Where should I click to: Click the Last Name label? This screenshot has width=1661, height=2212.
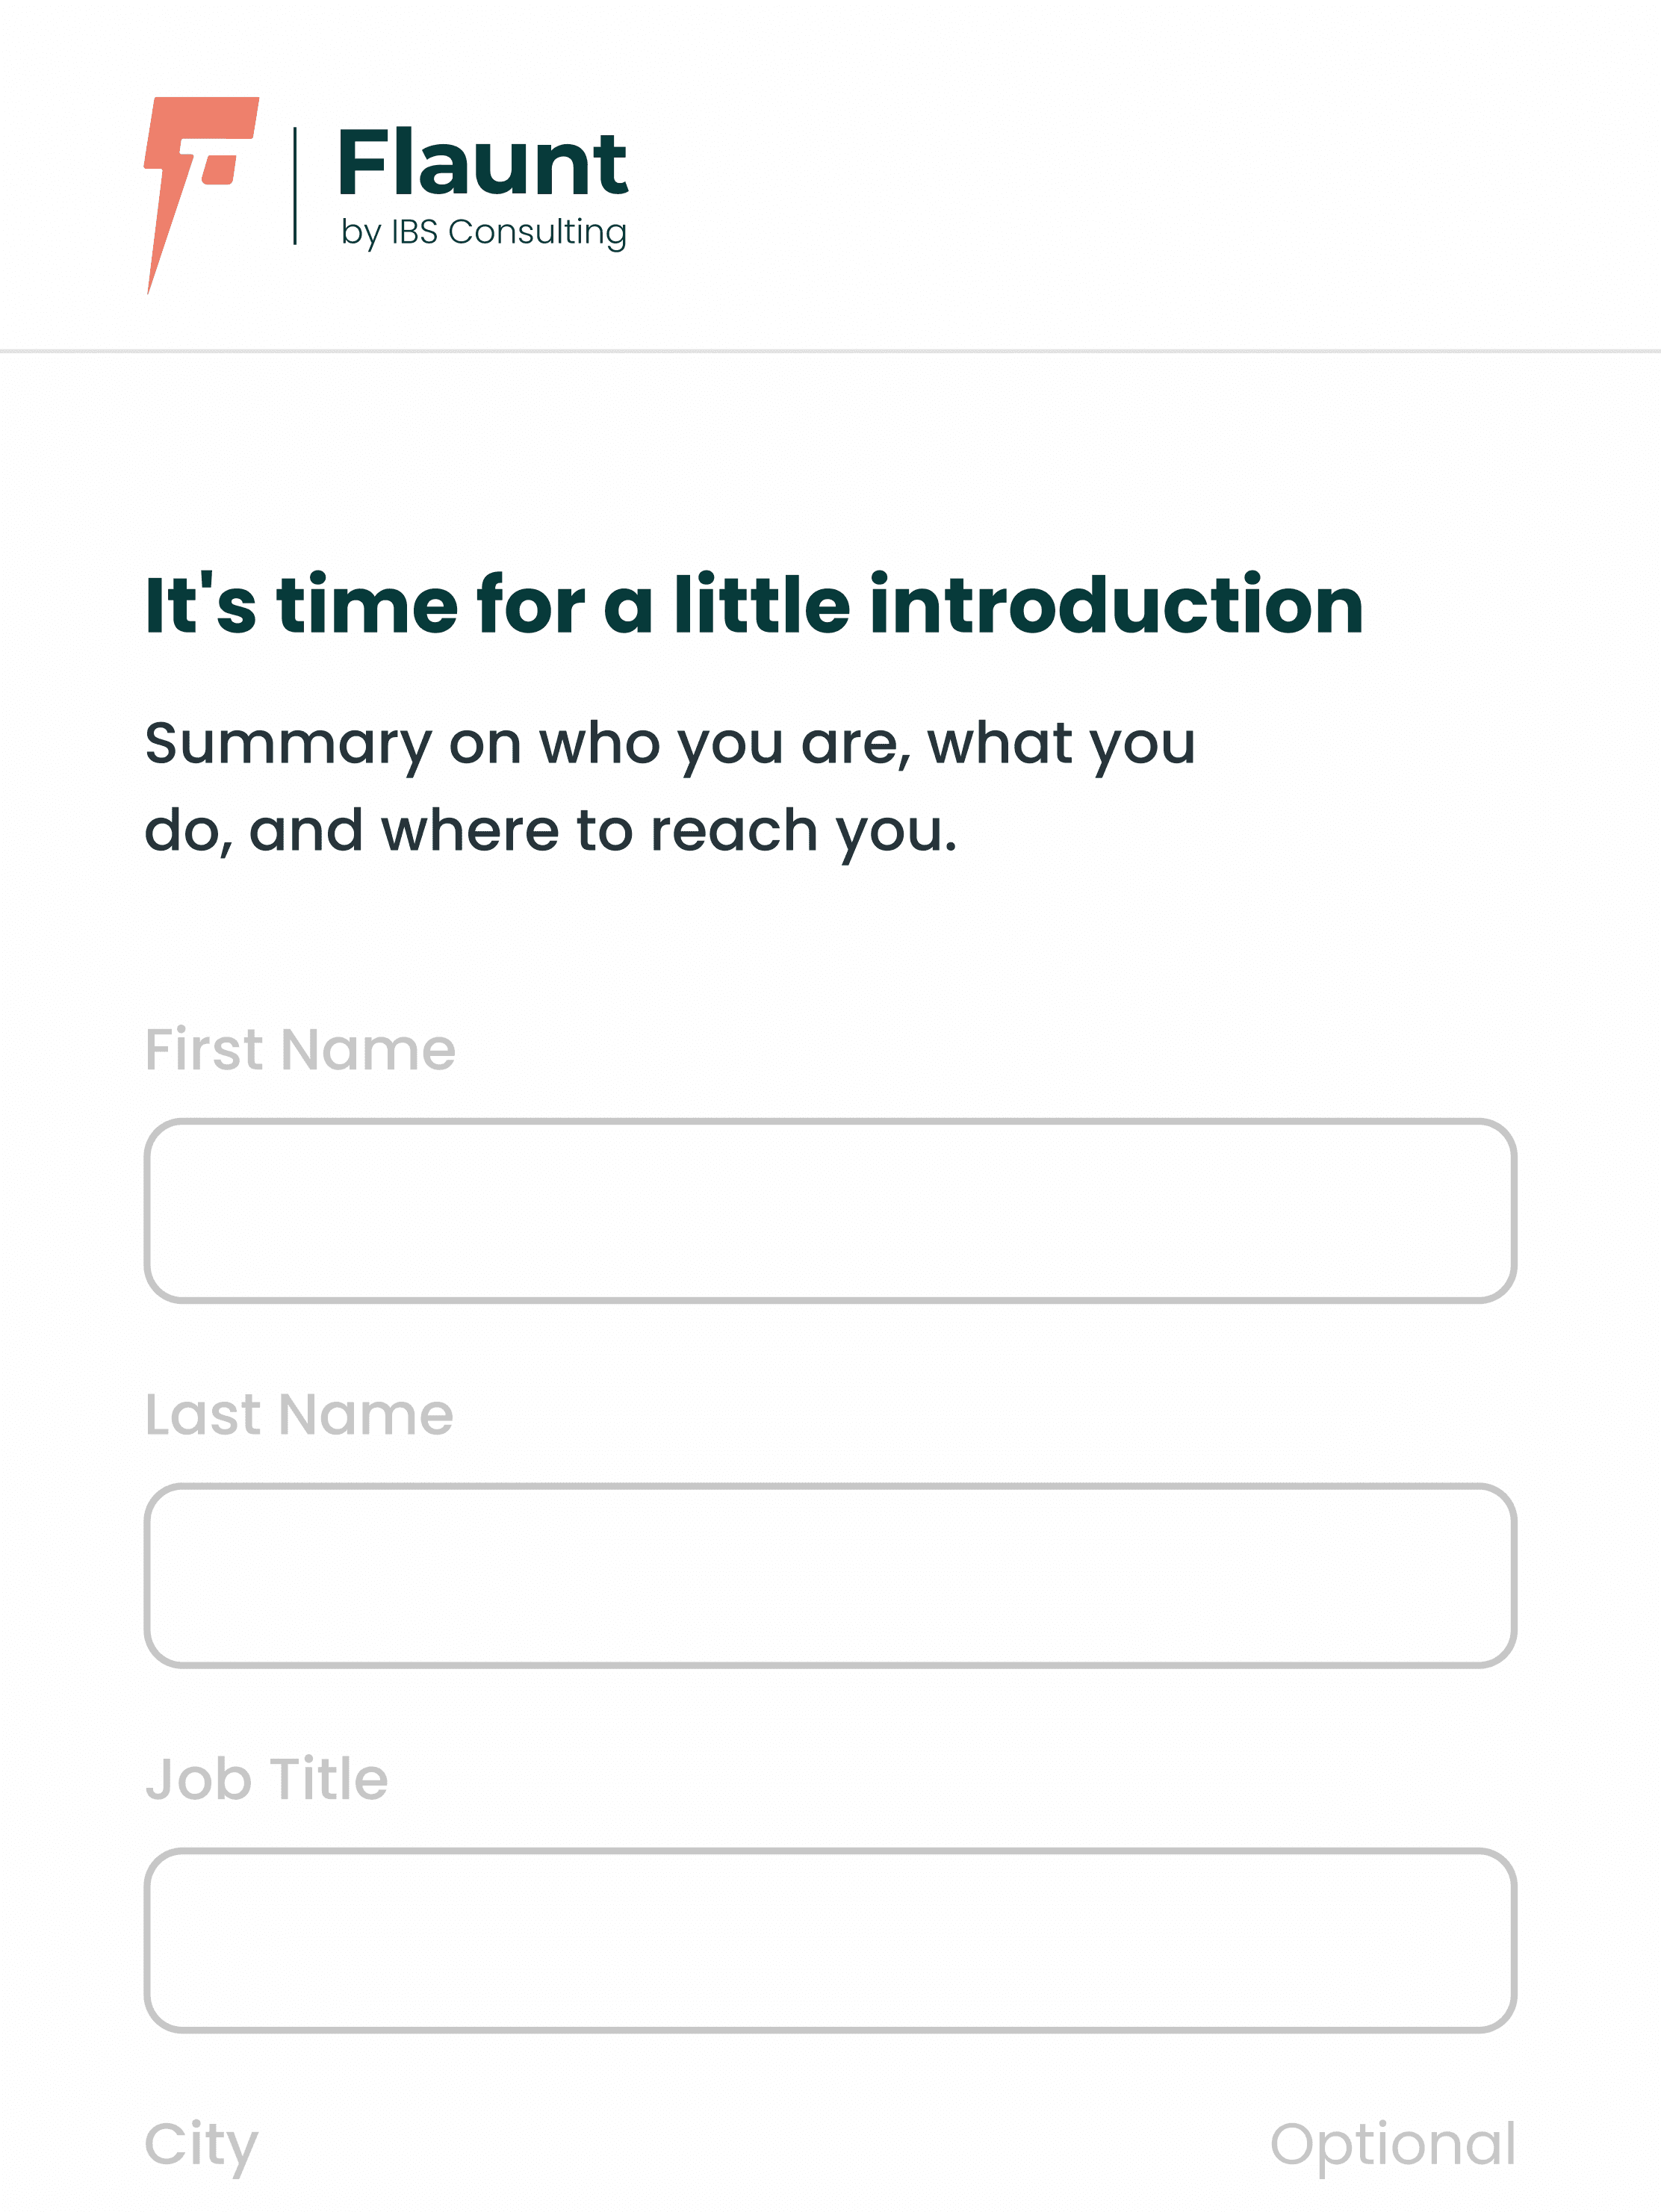(299, 1415)
